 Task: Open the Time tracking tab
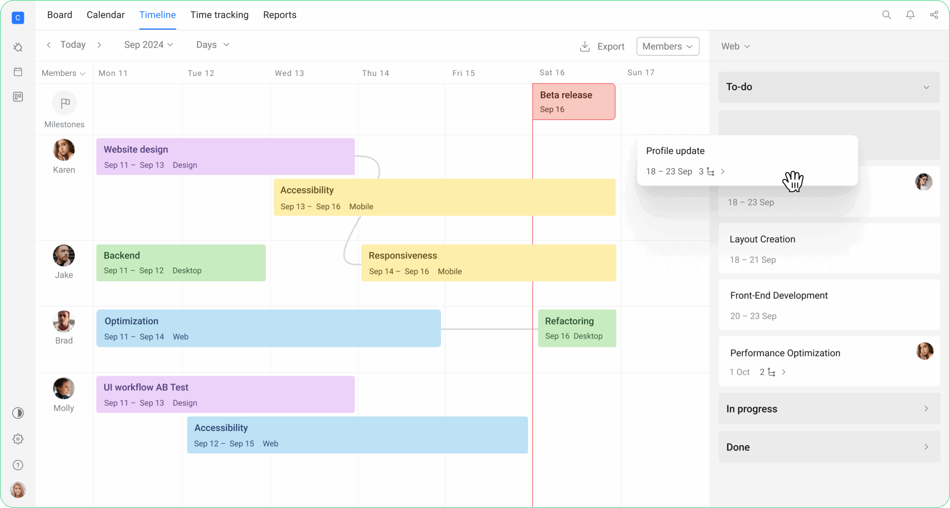[219, 15]
